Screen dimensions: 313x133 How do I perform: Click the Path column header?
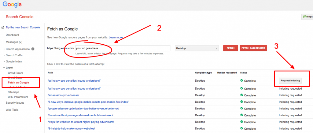pyautogui.click(x=50, y=73)
